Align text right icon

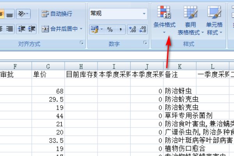coord(9,29)
